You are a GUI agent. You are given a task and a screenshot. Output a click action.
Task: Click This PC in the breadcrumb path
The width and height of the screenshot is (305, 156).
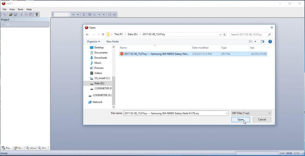tap(119, 34)
